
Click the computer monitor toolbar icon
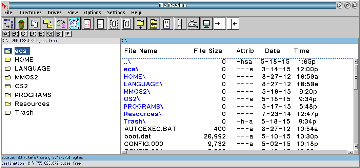[206, 24]
